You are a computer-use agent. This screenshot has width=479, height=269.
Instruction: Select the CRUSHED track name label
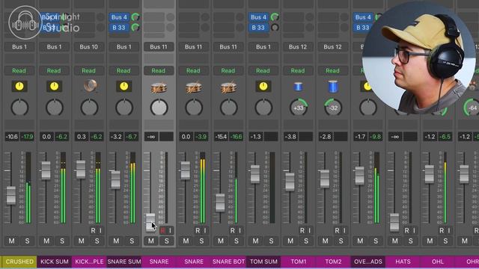click(x=19, y=262)
